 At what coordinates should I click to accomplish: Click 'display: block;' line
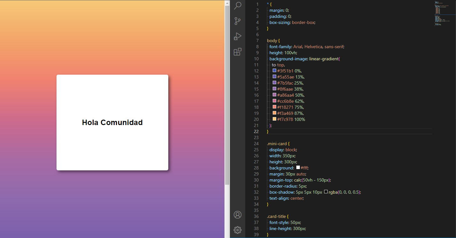(x=283, y=150)
